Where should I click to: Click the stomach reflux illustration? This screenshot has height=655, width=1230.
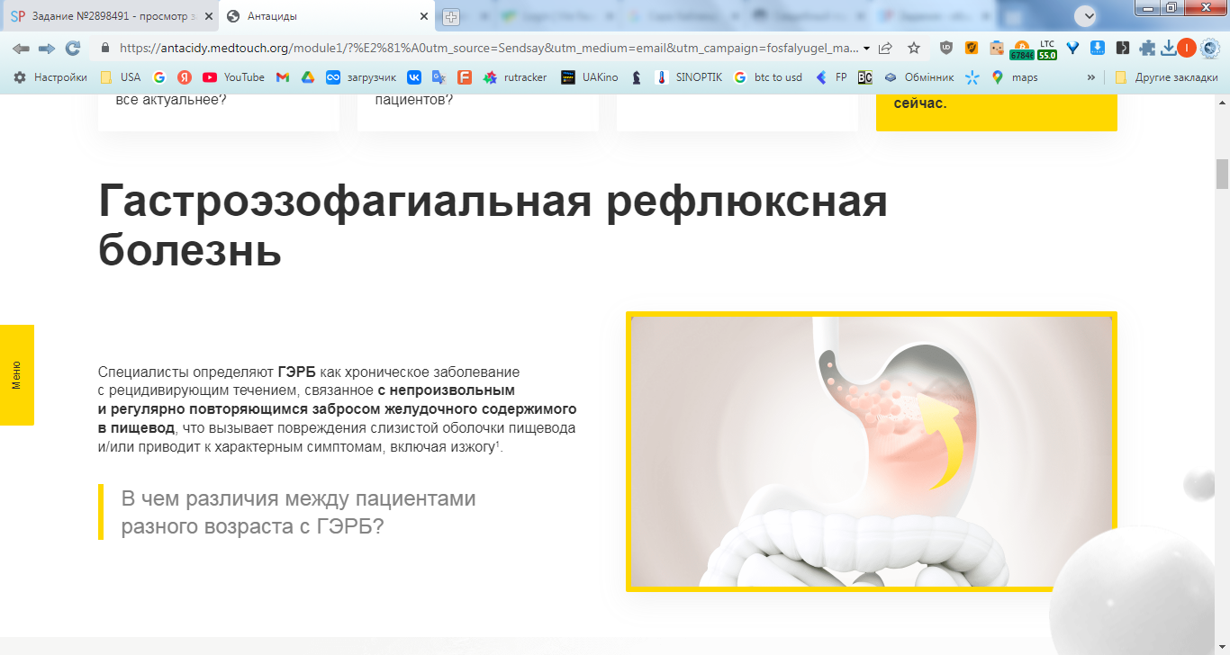point(872,452)
